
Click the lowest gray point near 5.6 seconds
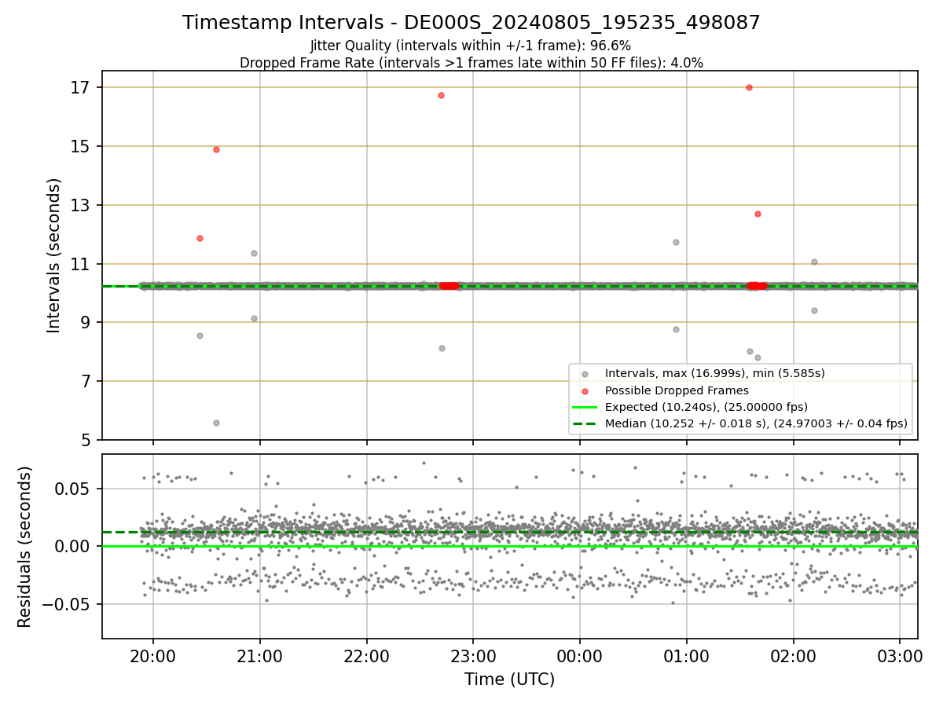point(216,423)
